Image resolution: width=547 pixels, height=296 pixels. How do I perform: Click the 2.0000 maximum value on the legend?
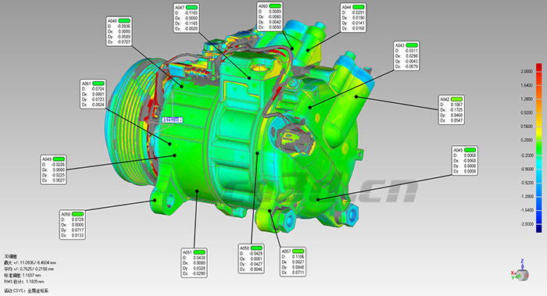527,71
